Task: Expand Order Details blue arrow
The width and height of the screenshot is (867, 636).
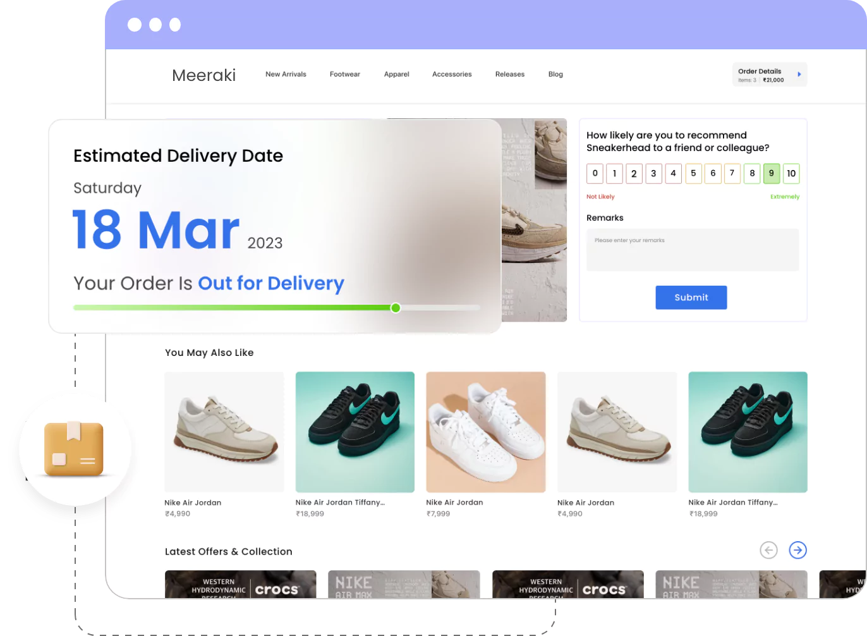Action: point(799,75)
